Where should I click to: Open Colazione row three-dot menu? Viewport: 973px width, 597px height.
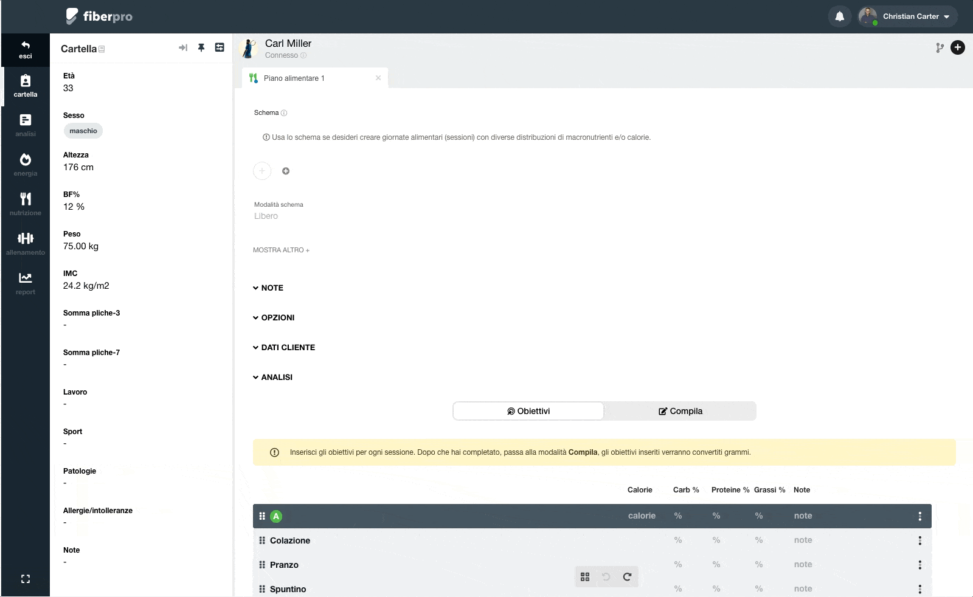tap(919, 540)
